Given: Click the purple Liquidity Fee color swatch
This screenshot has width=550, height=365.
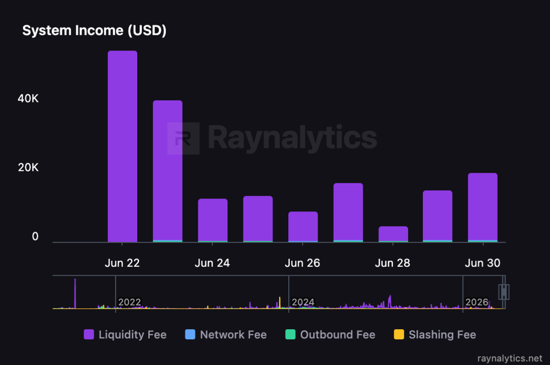Looking at the screenshot, I should pos(89,335).
